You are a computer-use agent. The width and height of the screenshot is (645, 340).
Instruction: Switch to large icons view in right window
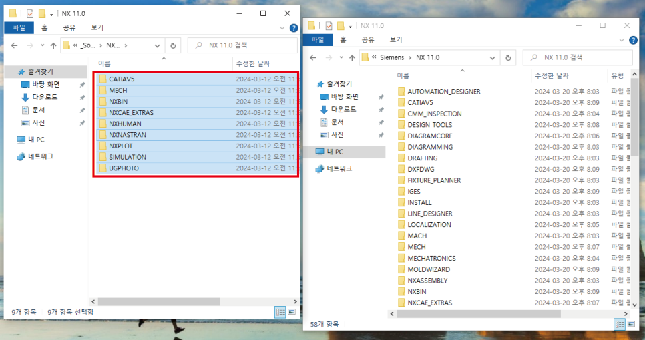click(x=631, y=325)
